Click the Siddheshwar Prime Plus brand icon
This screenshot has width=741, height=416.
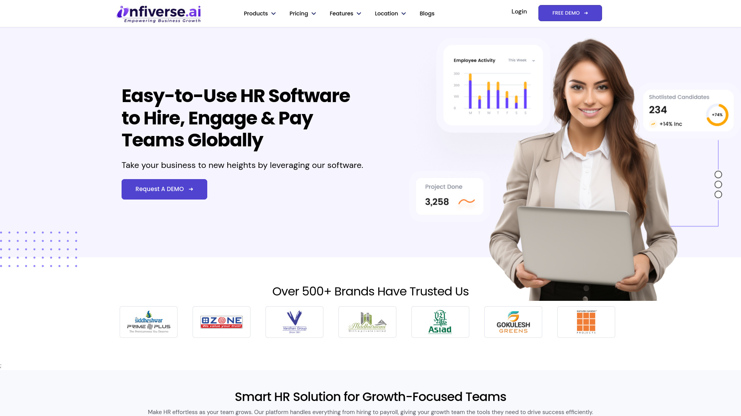point(148,322)
